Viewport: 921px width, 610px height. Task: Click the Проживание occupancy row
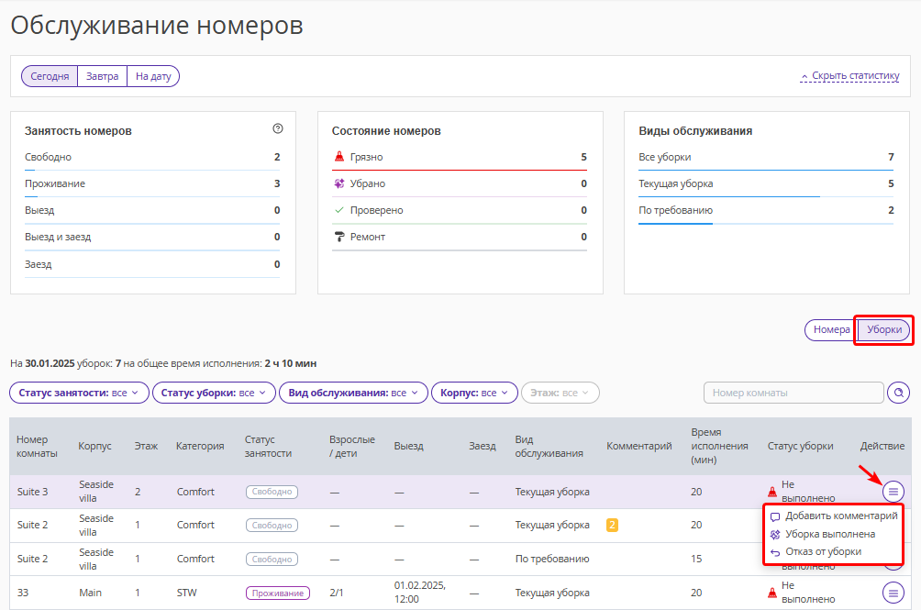pos(152,183)
